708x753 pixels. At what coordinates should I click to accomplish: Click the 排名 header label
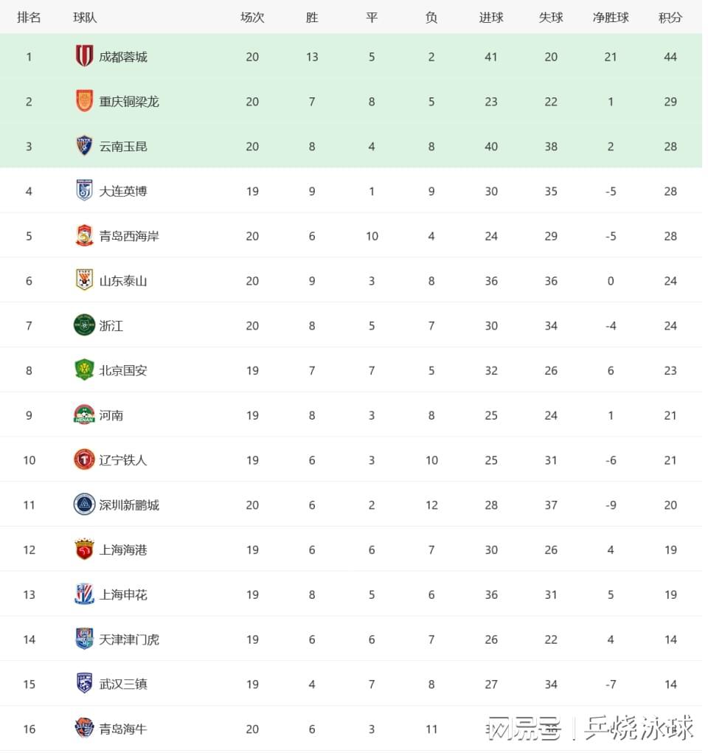point(29,18)
